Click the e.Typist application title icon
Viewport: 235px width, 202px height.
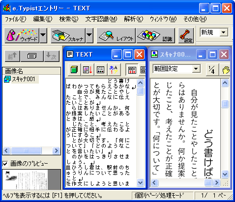[7, 8]
